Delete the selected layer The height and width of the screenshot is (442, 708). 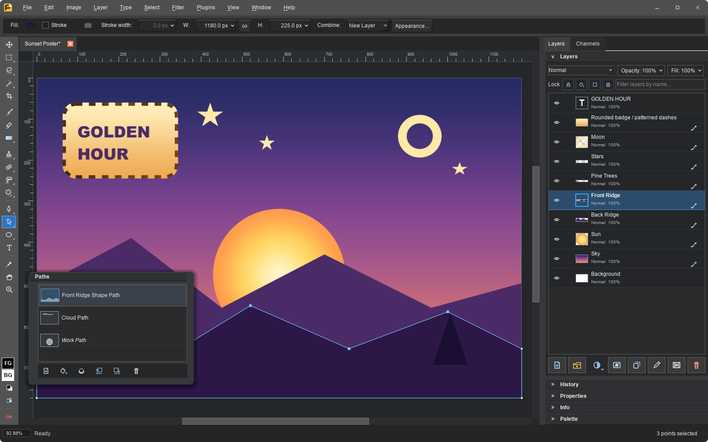tap(696, 365)
